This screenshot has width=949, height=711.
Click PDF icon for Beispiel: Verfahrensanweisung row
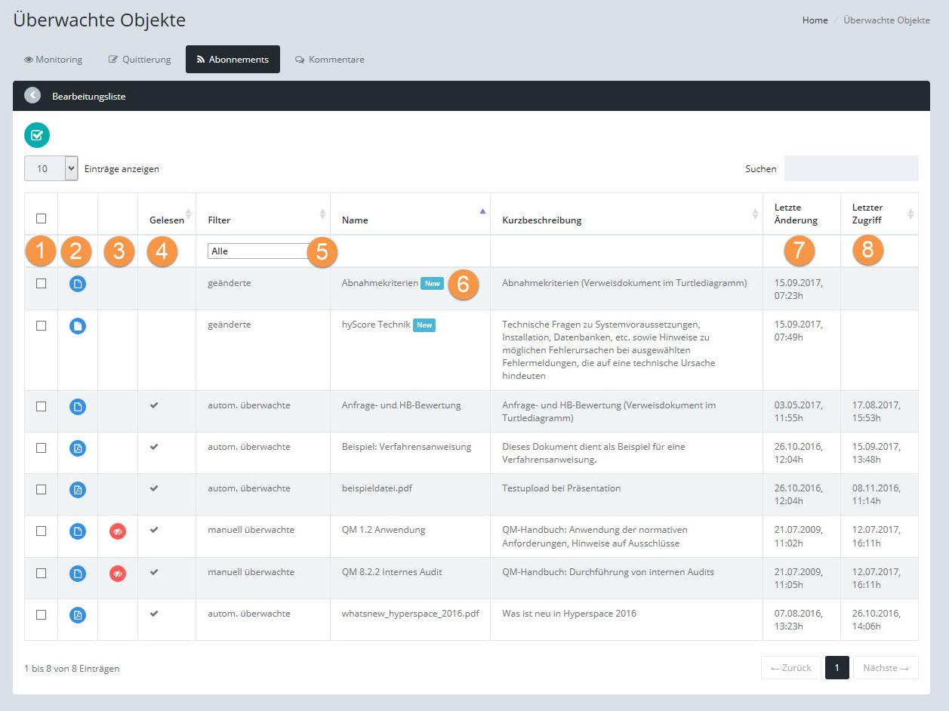coord(78,448)
